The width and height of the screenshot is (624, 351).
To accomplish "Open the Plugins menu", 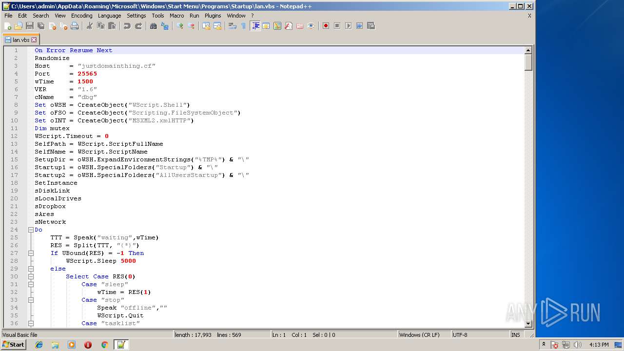I will click(x=213, y=16).
